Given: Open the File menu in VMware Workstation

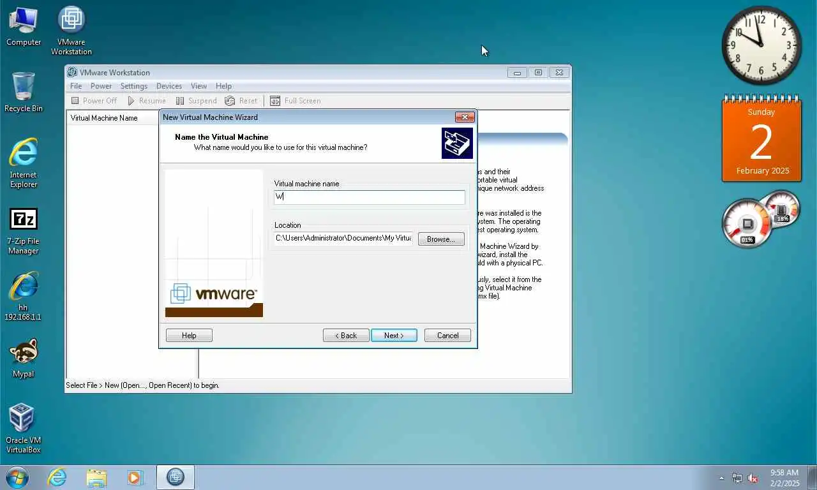Looking at the screenshot, I should (x=76, y=86).
